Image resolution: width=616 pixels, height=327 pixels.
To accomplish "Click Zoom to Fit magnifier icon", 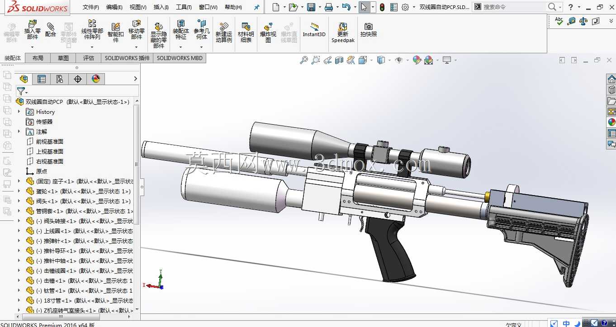I will (304, 60).
